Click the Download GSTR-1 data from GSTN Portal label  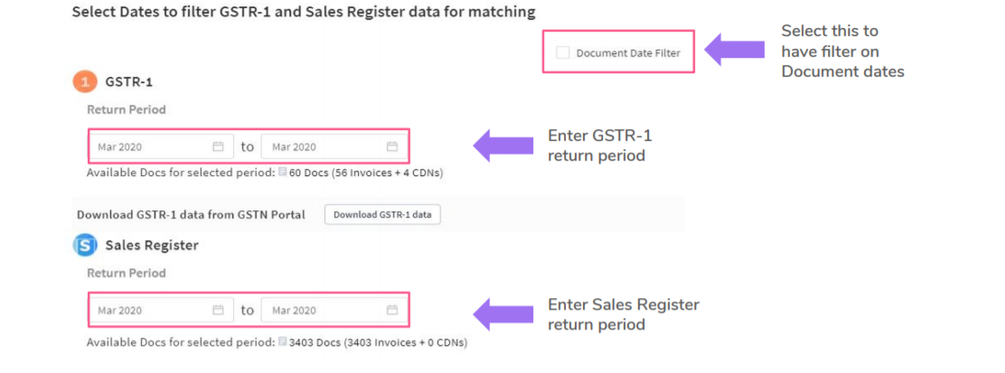[191, 215]
